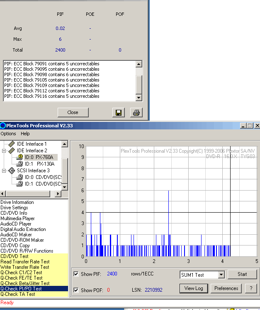Open the Options menu
This screenshot has width=260, height=310.
pos(8,134)
